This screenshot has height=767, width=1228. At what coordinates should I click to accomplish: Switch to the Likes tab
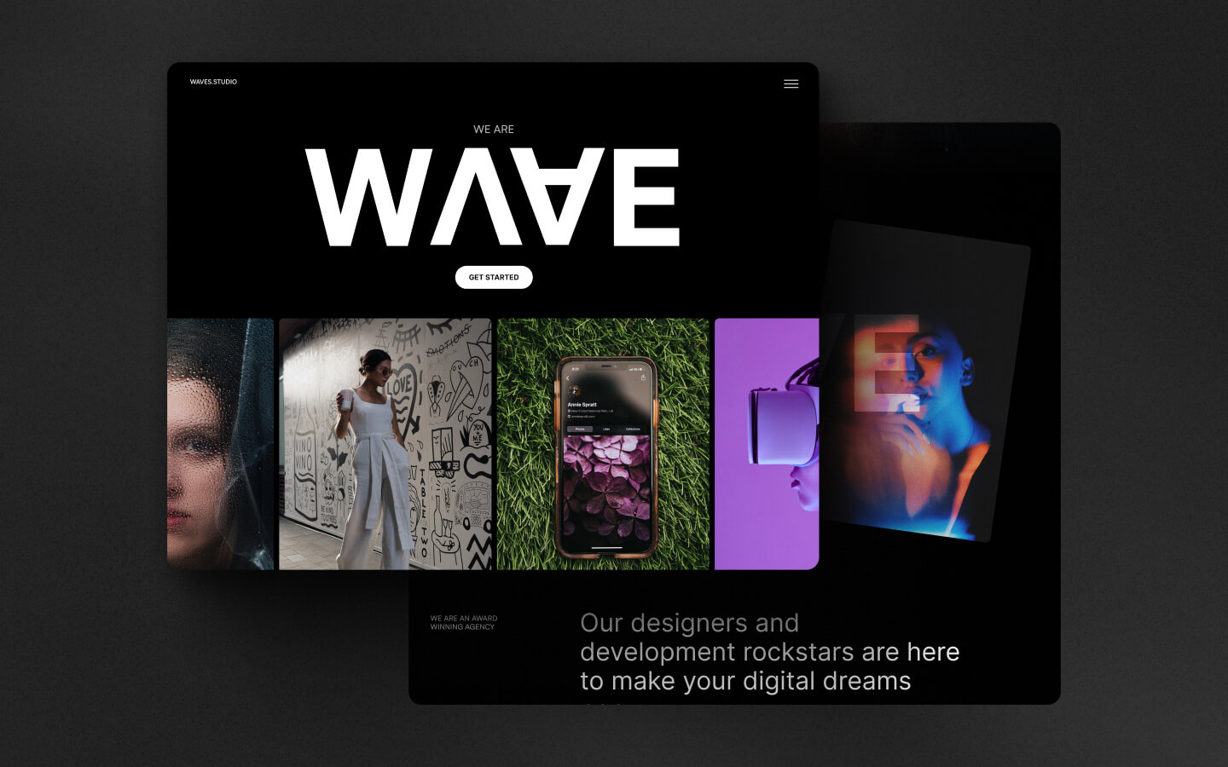click(606, 429)
